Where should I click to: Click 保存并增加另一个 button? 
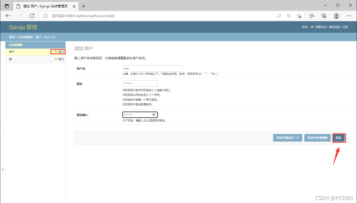[288, 138]
